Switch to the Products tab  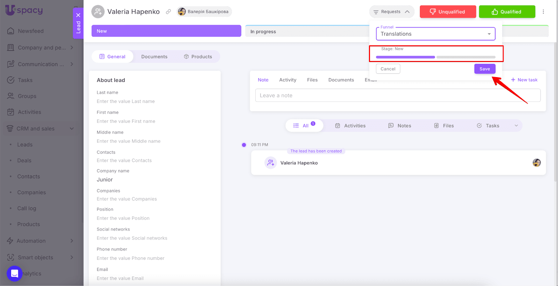pos(198,57)
